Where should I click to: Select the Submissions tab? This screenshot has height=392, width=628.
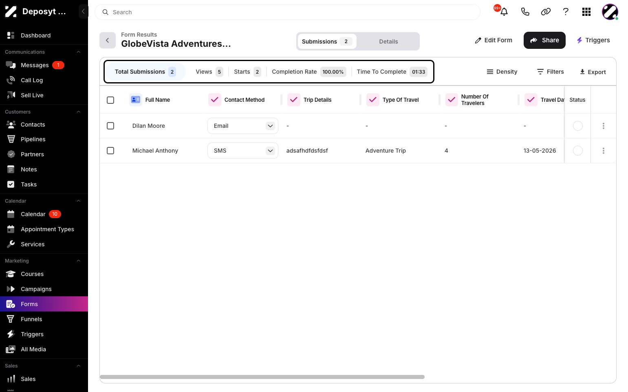point(327,42)
